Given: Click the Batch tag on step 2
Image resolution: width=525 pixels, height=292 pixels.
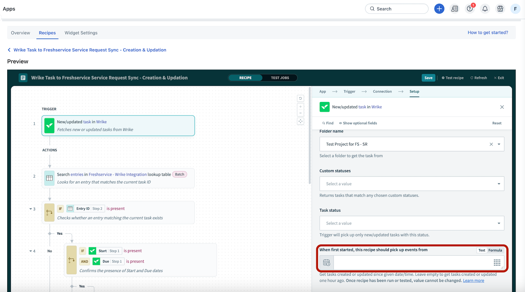Looking at the screenshot, I should [179, 174].
